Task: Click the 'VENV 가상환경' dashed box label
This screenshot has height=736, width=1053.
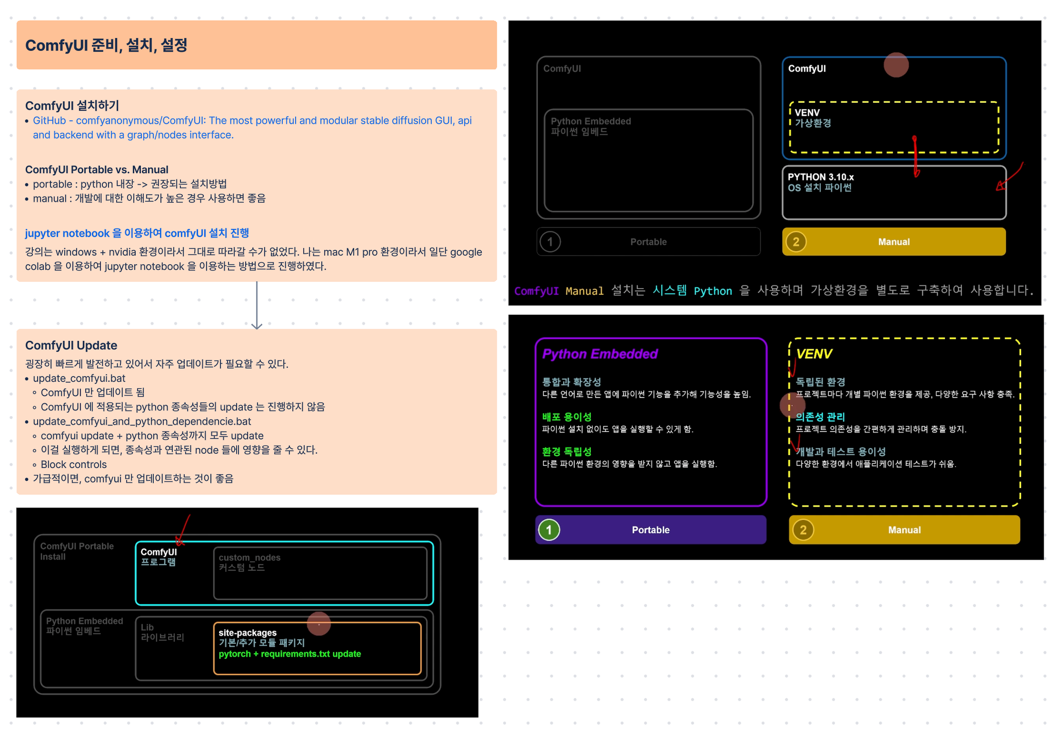Action: pos(813,118)
